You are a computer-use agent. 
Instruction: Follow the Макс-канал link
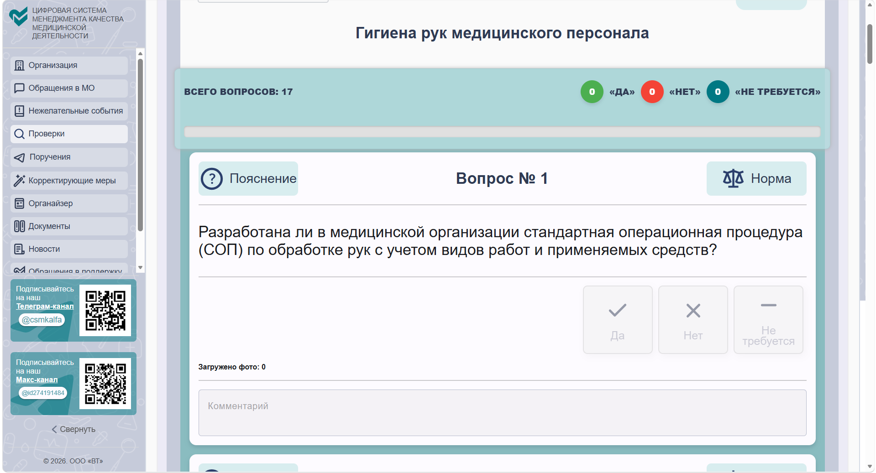pos(37,380)
